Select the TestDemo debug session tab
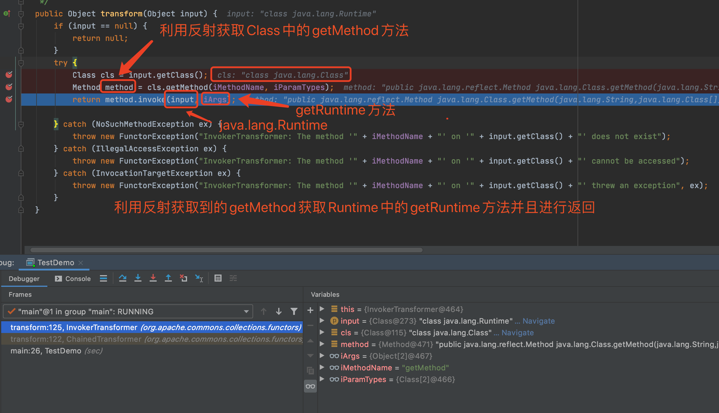This screenshot has height=413, width=719. point(56,263)
